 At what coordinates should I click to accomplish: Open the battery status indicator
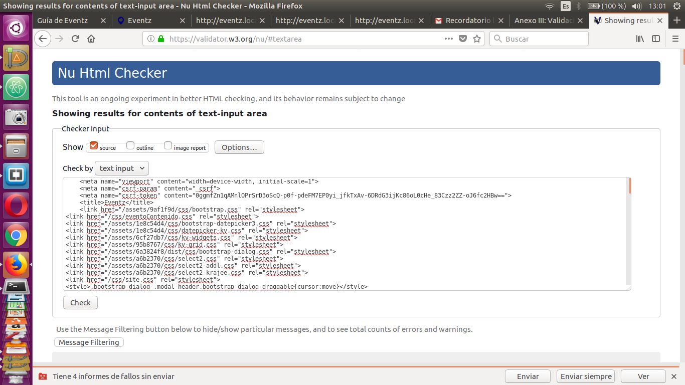pos(607,6)
